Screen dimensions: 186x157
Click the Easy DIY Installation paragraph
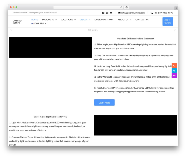click(134, 57)
